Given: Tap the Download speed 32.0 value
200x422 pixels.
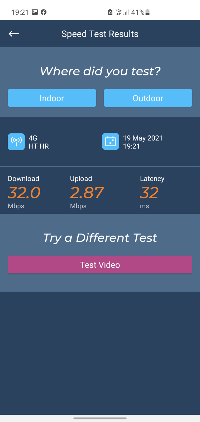Looking at the screenshot, I should click(x=24, y=193).
